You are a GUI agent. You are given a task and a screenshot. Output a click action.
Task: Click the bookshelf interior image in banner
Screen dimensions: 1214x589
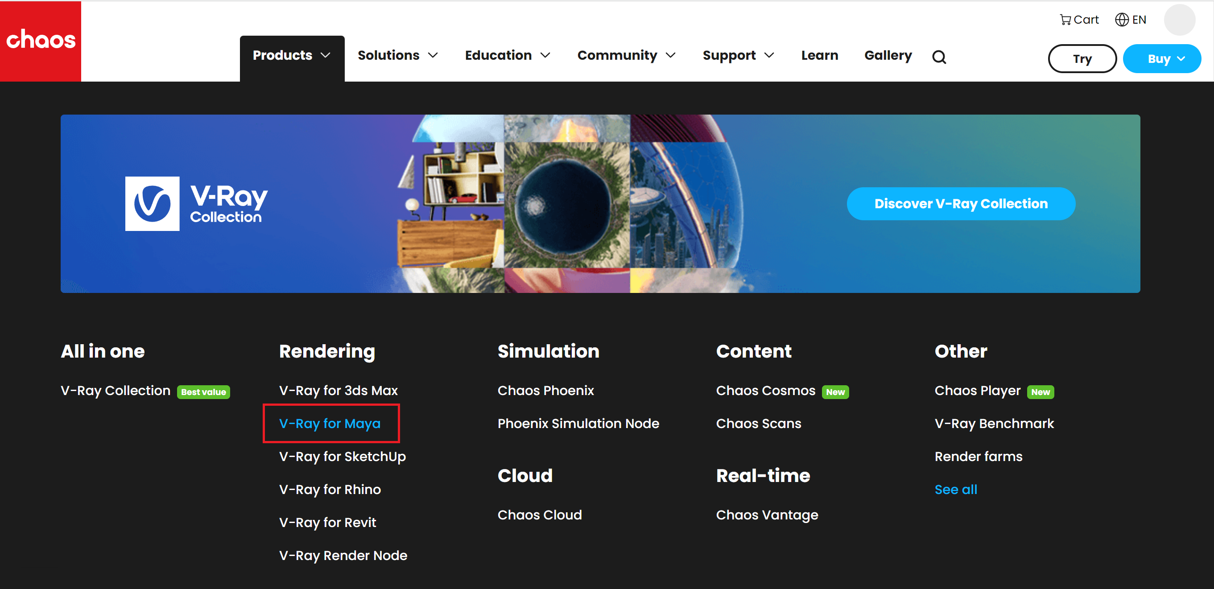(450, 205)
